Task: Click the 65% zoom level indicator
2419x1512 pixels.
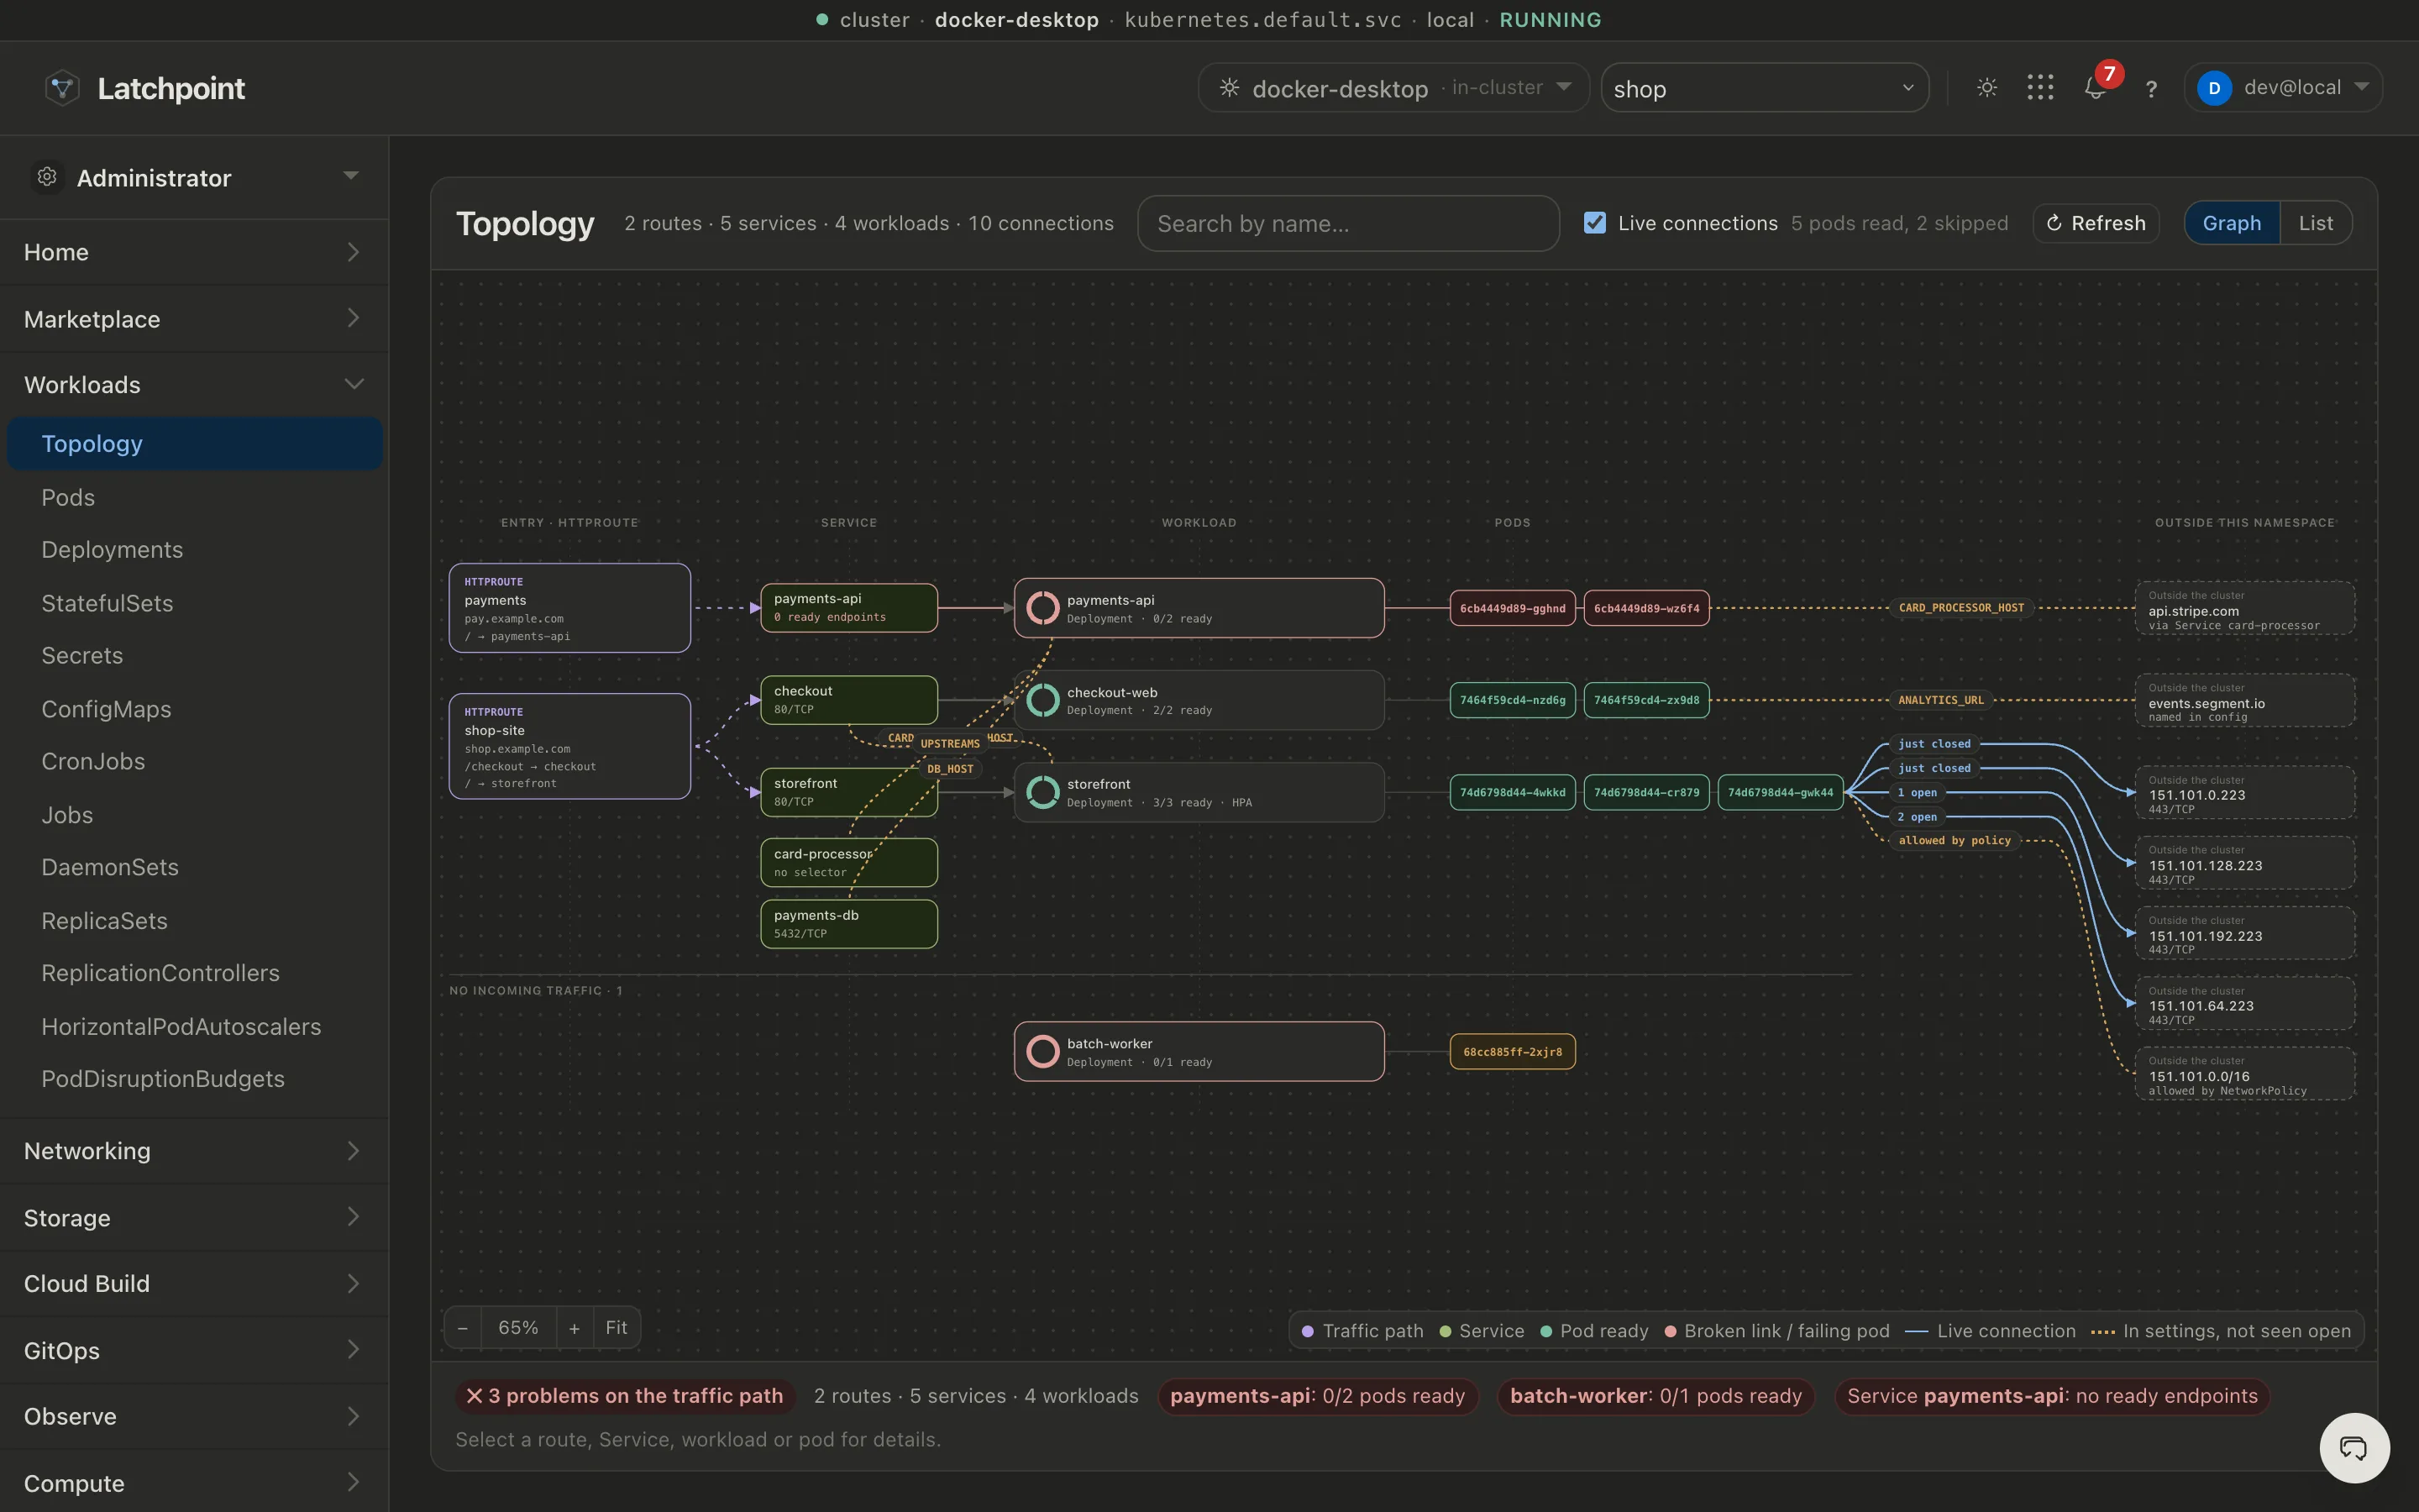Action: (x=519, y=1328)
